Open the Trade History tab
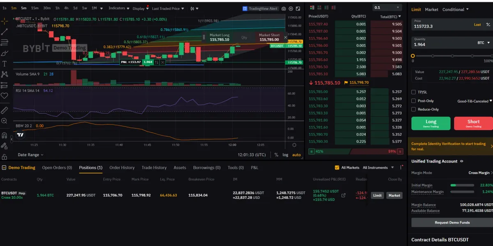 tap(154, 168)
